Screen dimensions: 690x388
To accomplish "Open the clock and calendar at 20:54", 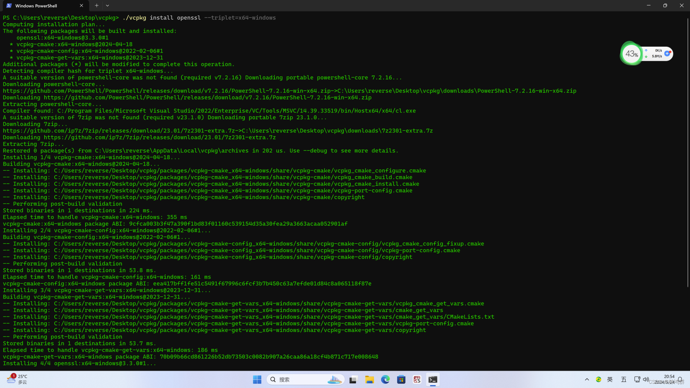I will coord(664,379).
